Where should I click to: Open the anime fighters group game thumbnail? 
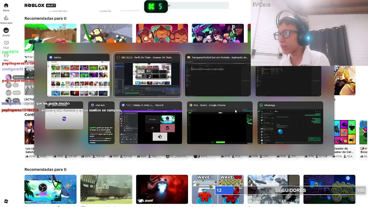tap(218, 33)
